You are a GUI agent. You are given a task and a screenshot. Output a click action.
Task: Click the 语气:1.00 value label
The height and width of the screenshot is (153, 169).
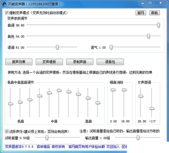click(98, 48)
